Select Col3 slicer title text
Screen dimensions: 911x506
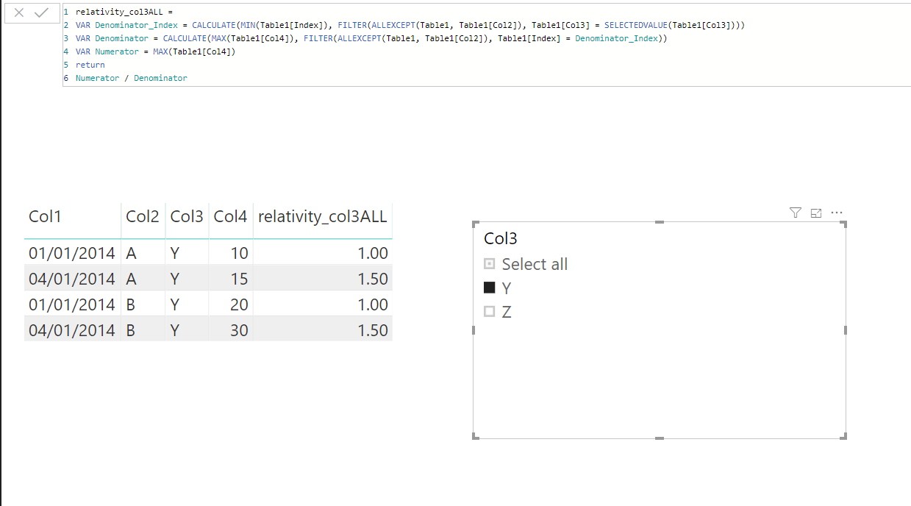click(501, 238)
